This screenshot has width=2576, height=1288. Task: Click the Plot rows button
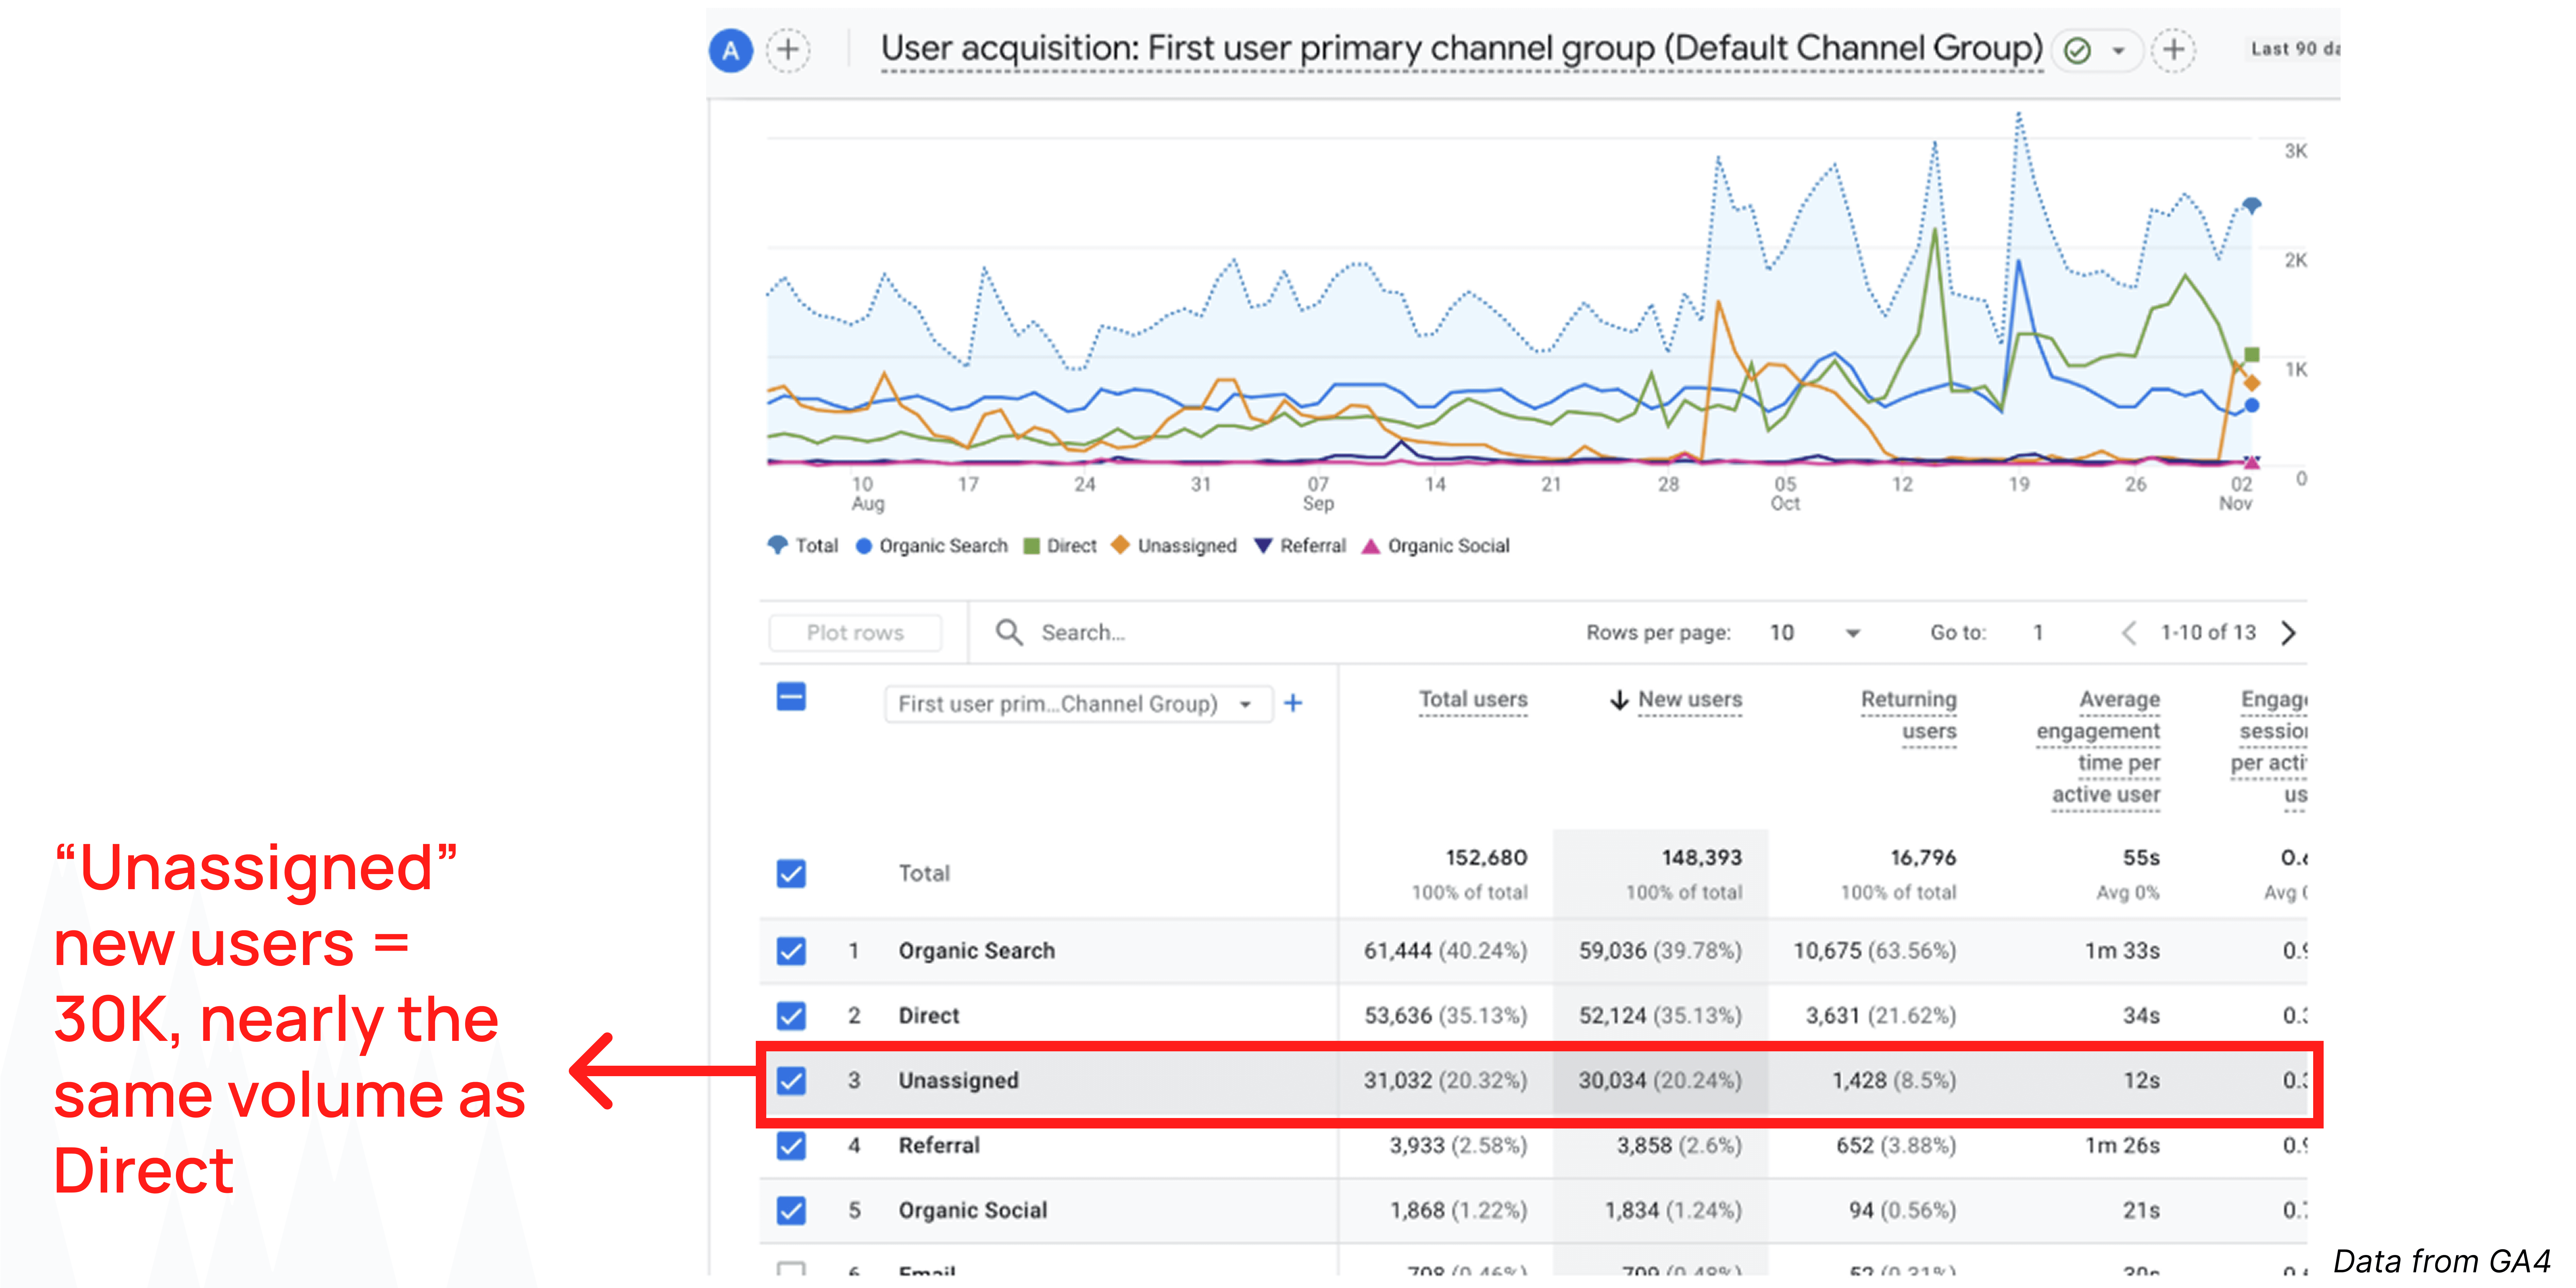pyautogui.click(x=855, y=632)
